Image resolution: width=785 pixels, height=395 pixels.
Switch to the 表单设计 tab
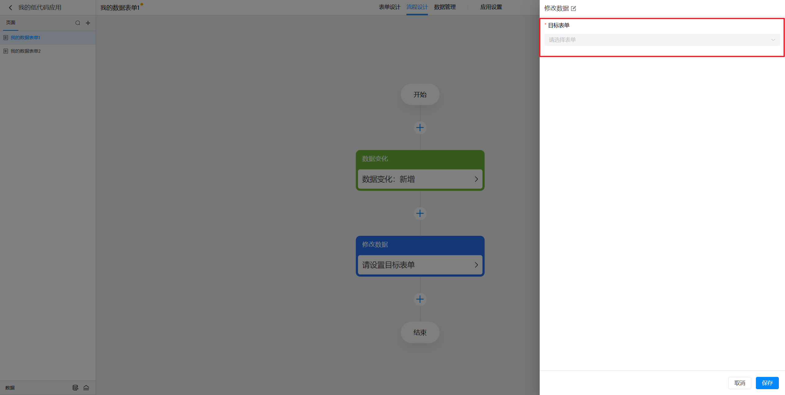[389, 7]
